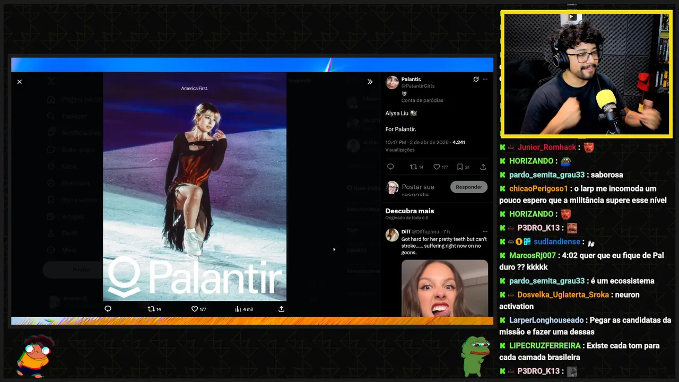Open the tweet timestamp 10:47 PM link

click(x=417, y=142)
